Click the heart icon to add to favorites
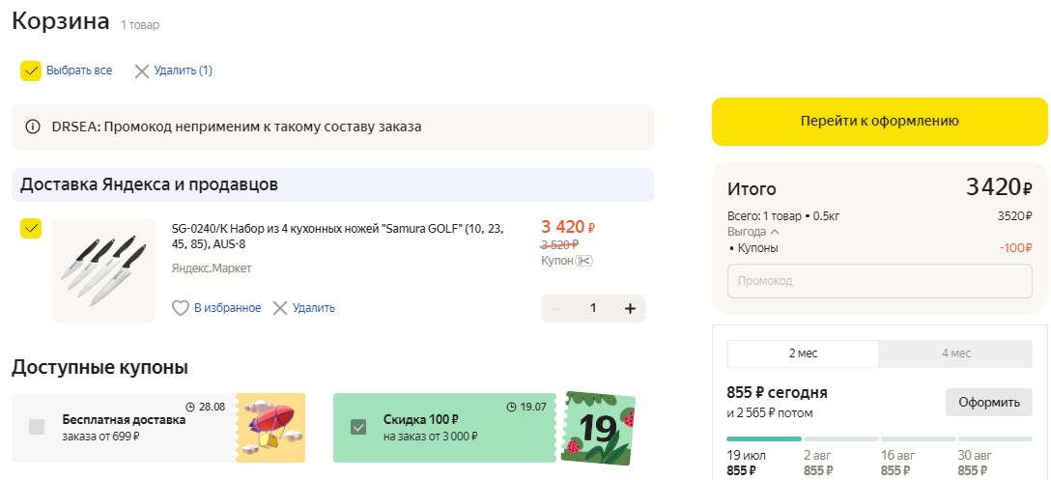The image size is (1051, 480). coord(180,308)
